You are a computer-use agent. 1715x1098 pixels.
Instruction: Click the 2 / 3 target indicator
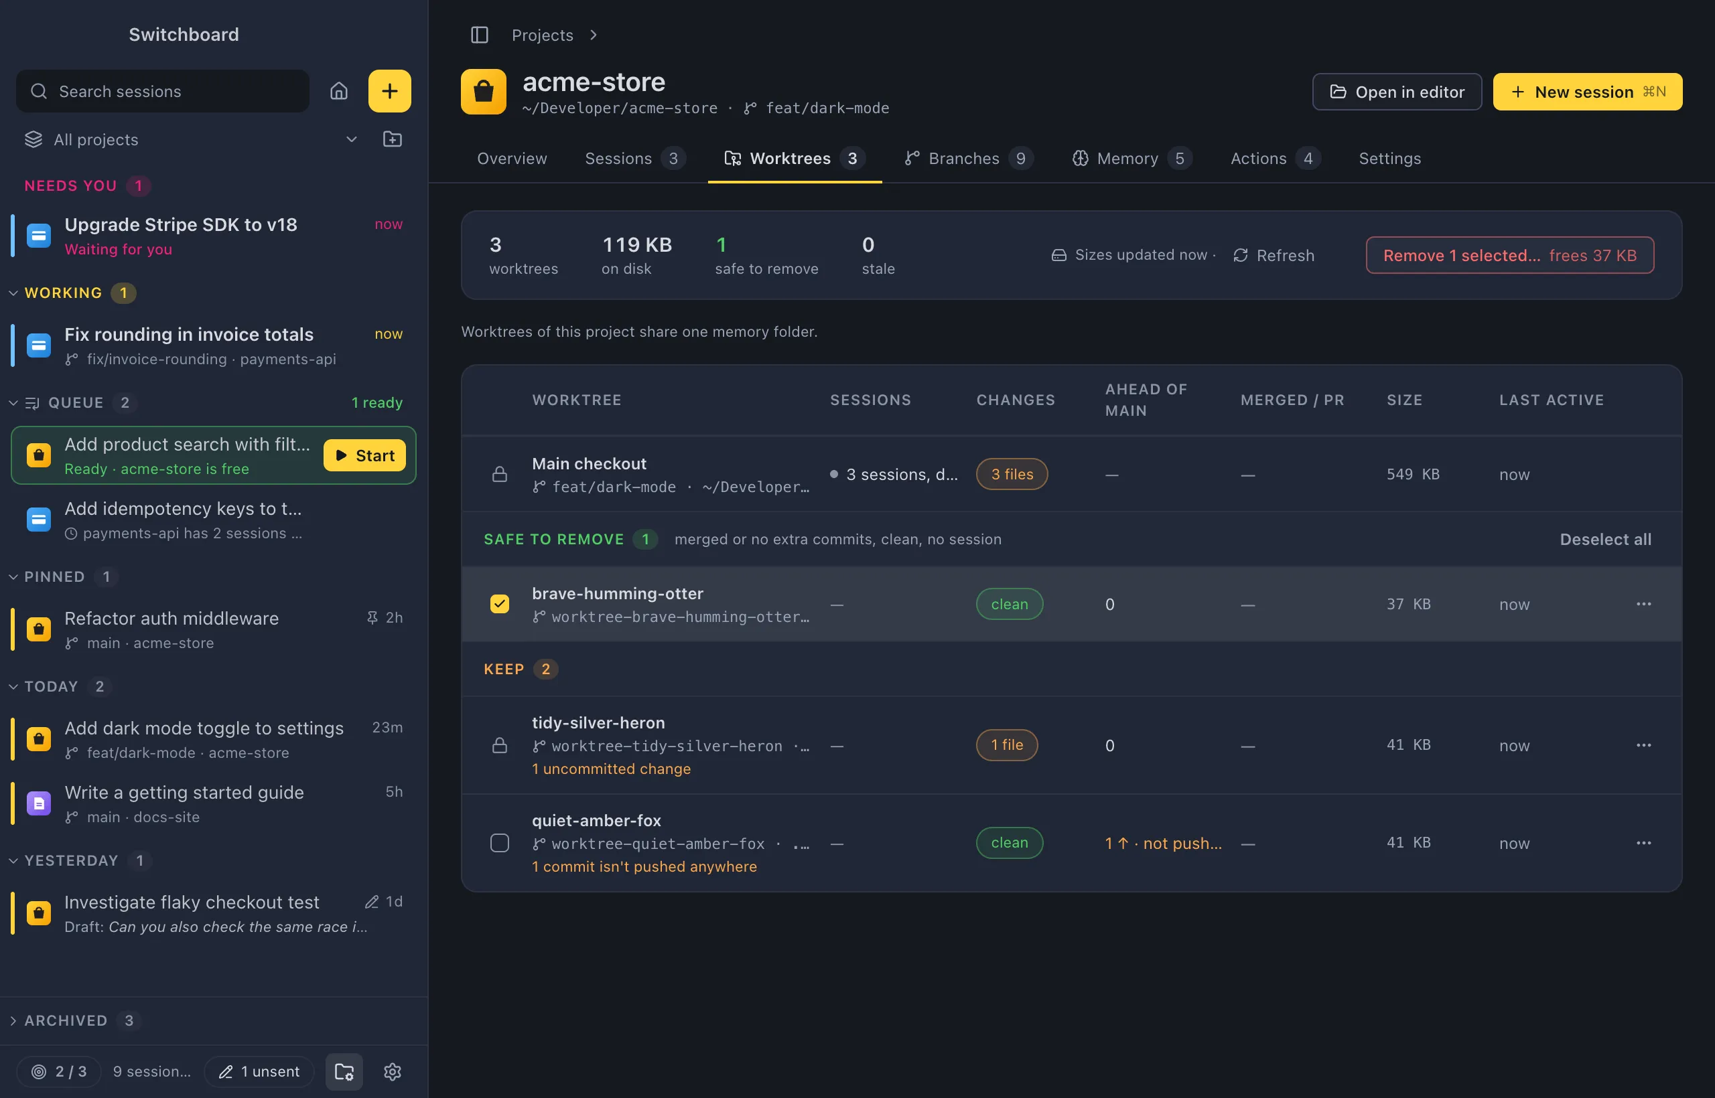(x=58, y=1072)
